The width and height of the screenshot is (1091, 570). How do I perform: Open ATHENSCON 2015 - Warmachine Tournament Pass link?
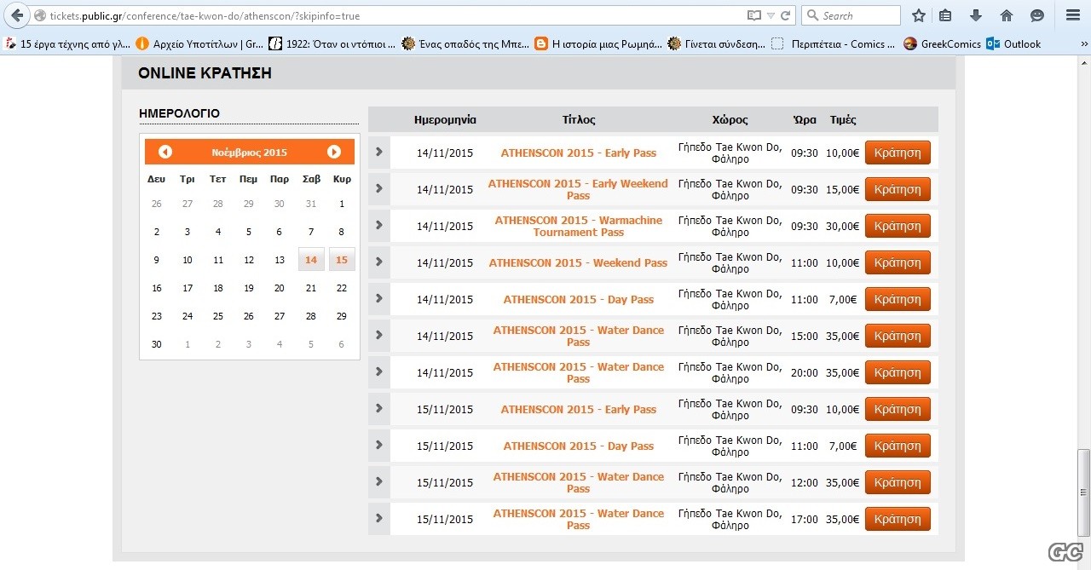tap(578, 226)
